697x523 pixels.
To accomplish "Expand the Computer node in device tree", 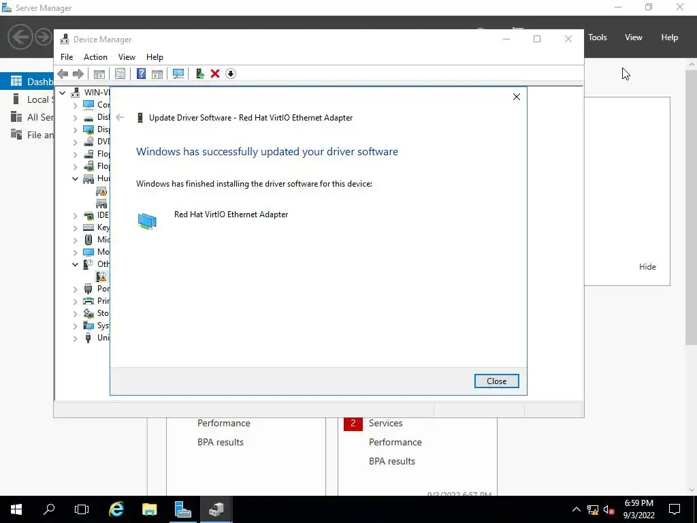I will (x=75, y=105).
